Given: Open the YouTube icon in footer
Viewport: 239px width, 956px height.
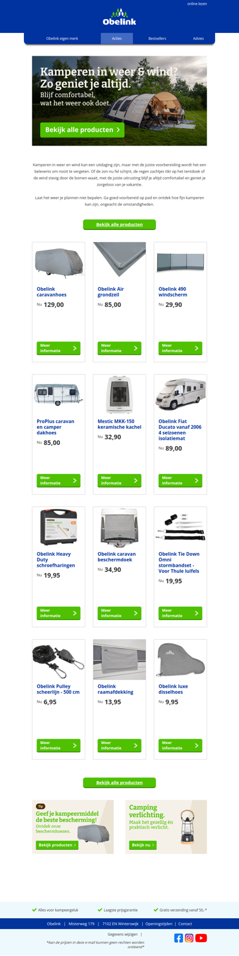Looking at the screenshot, I should [x=201, y=938].
